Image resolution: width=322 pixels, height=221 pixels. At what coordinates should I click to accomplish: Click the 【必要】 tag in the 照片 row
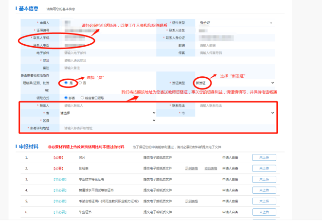[58, 157]
